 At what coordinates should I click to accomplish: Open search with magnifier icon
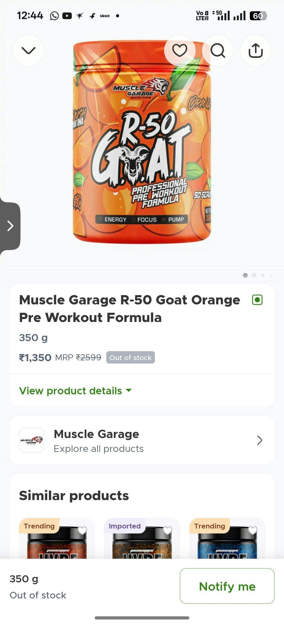[x=218, y=51]
